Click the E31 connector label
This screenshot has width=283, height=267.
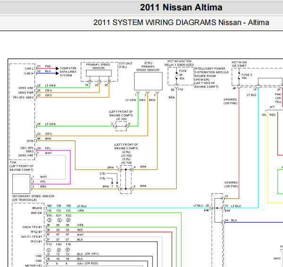click(x=59, y=216)
